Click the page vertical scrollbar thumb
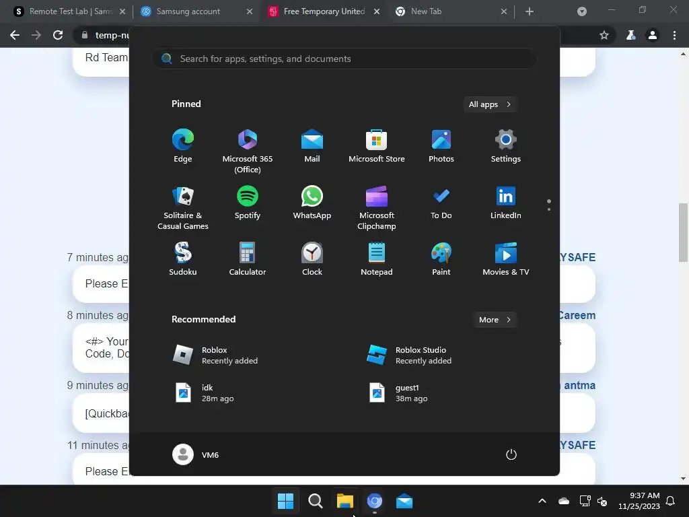The width and height of the screenshot is (689, 517). coord(683,232)
